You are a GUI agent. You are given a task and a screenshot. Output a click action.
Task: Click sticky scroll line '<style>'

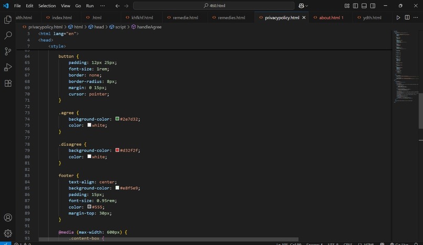57,46
